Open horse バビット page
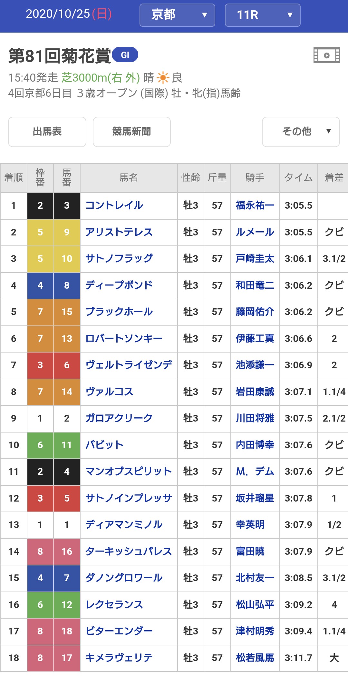 pyautogui.click(x=104, y=445)
